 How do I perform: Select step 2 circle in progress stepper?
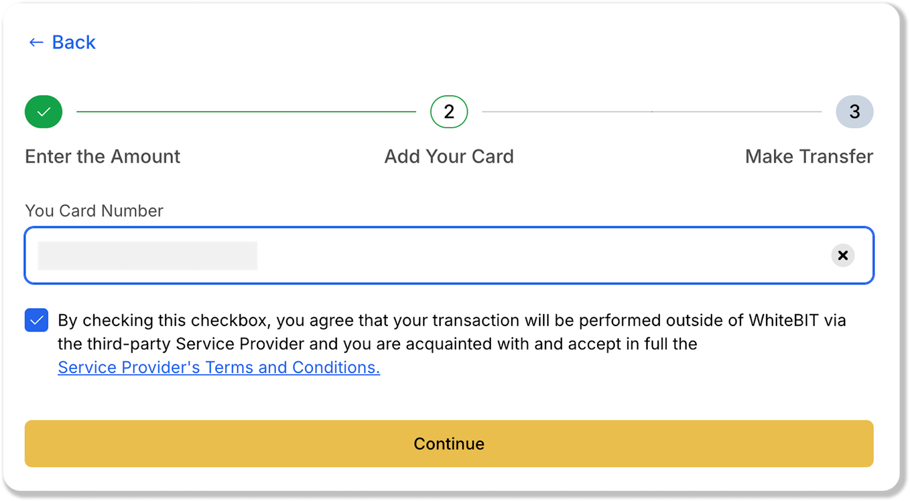(449, 112)
